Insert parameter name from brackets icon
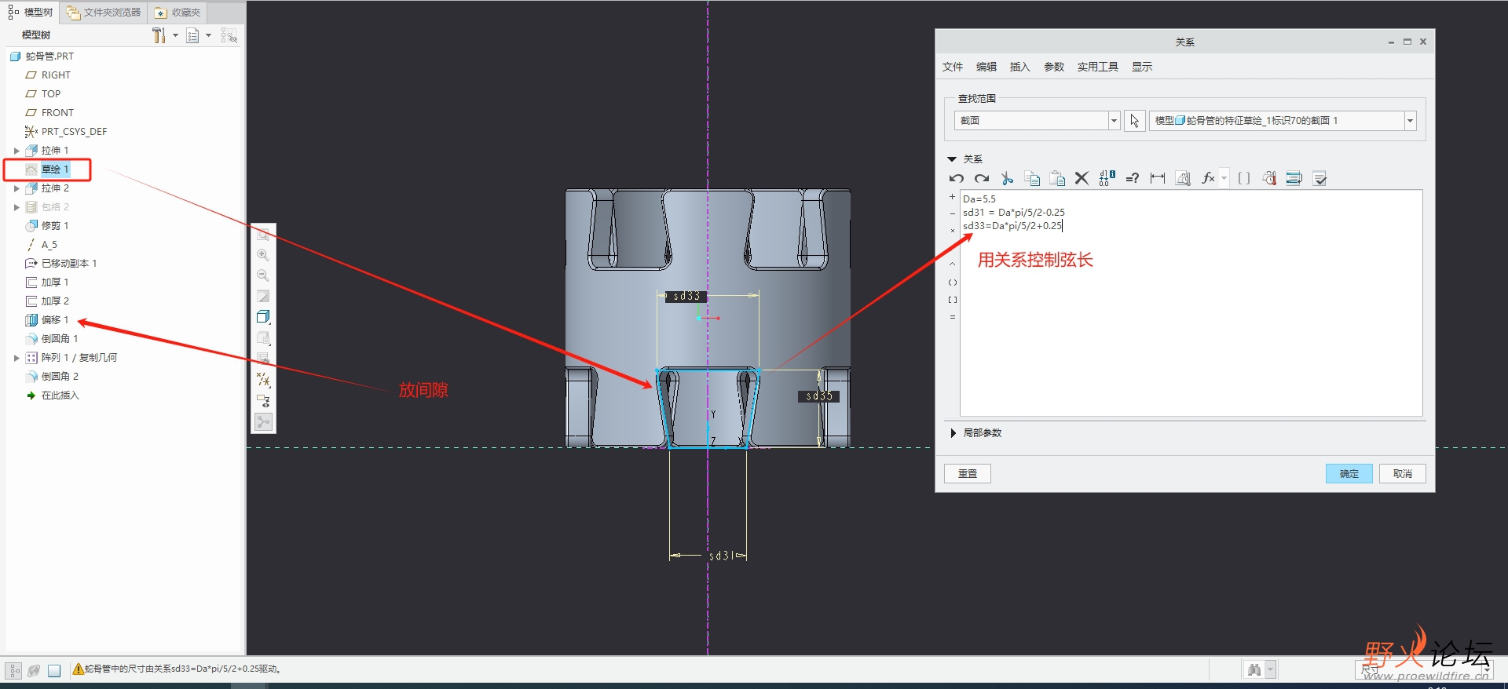Viewport: 1508px width, 689px height. coord(1244,179)
